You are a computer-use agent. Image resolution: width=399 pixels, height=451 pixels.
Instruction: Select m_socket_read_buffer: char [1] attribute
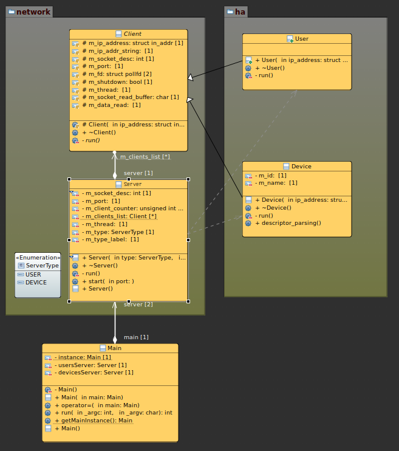tap(131, 97)
